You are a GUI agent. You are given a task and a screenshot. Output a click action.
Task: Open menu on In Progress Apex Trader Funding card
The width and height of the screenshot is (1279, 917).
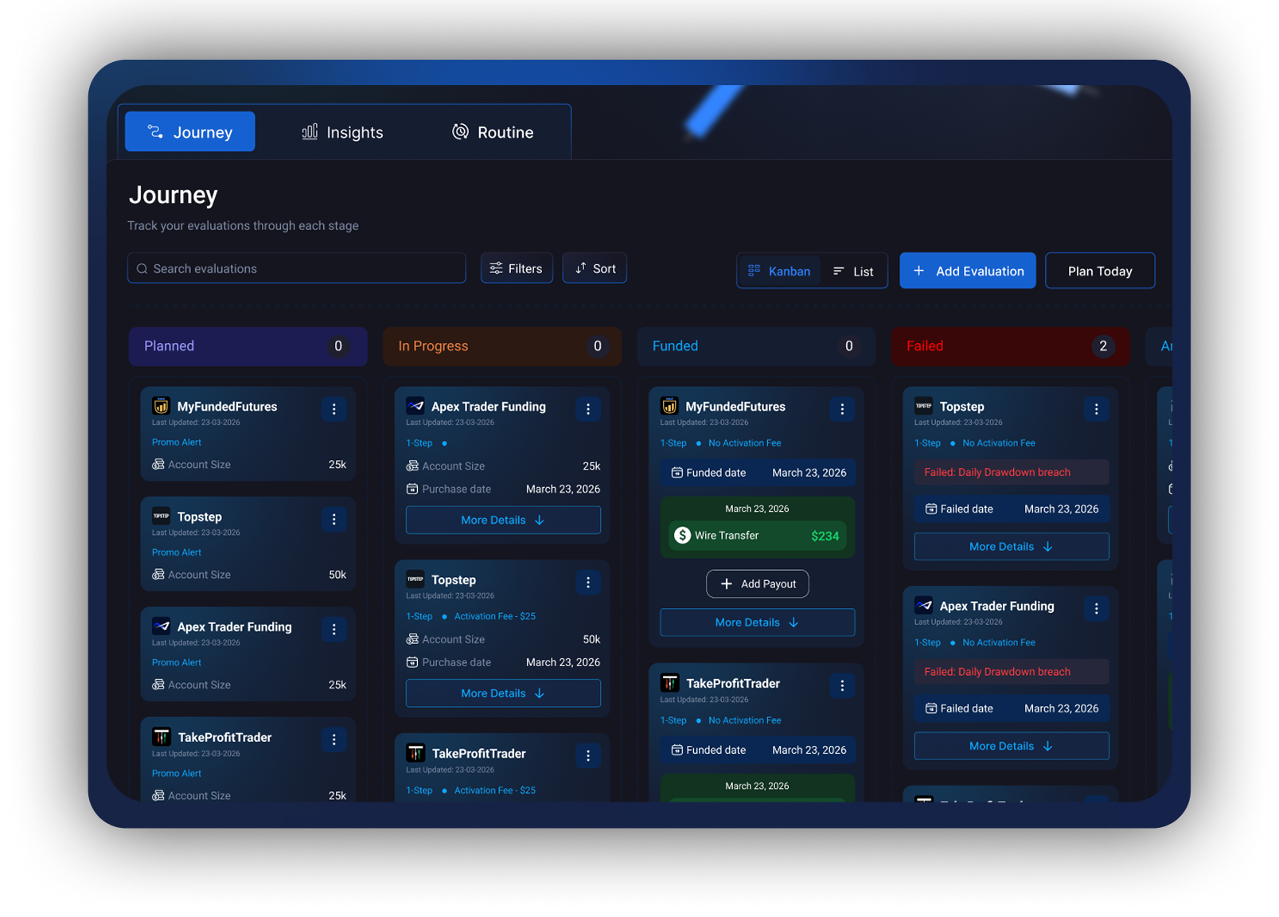[x=588, y=409]
